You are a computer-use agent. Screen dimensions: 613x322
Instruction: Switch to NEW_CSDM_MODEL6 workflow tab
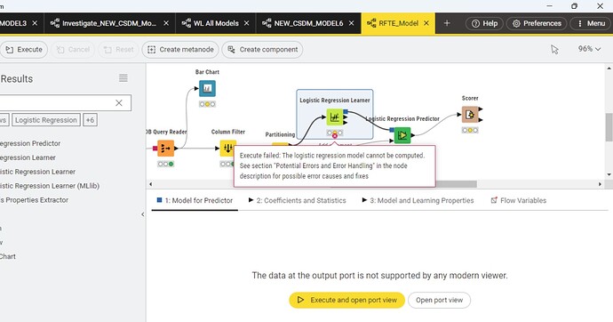(x=308, y=23)
